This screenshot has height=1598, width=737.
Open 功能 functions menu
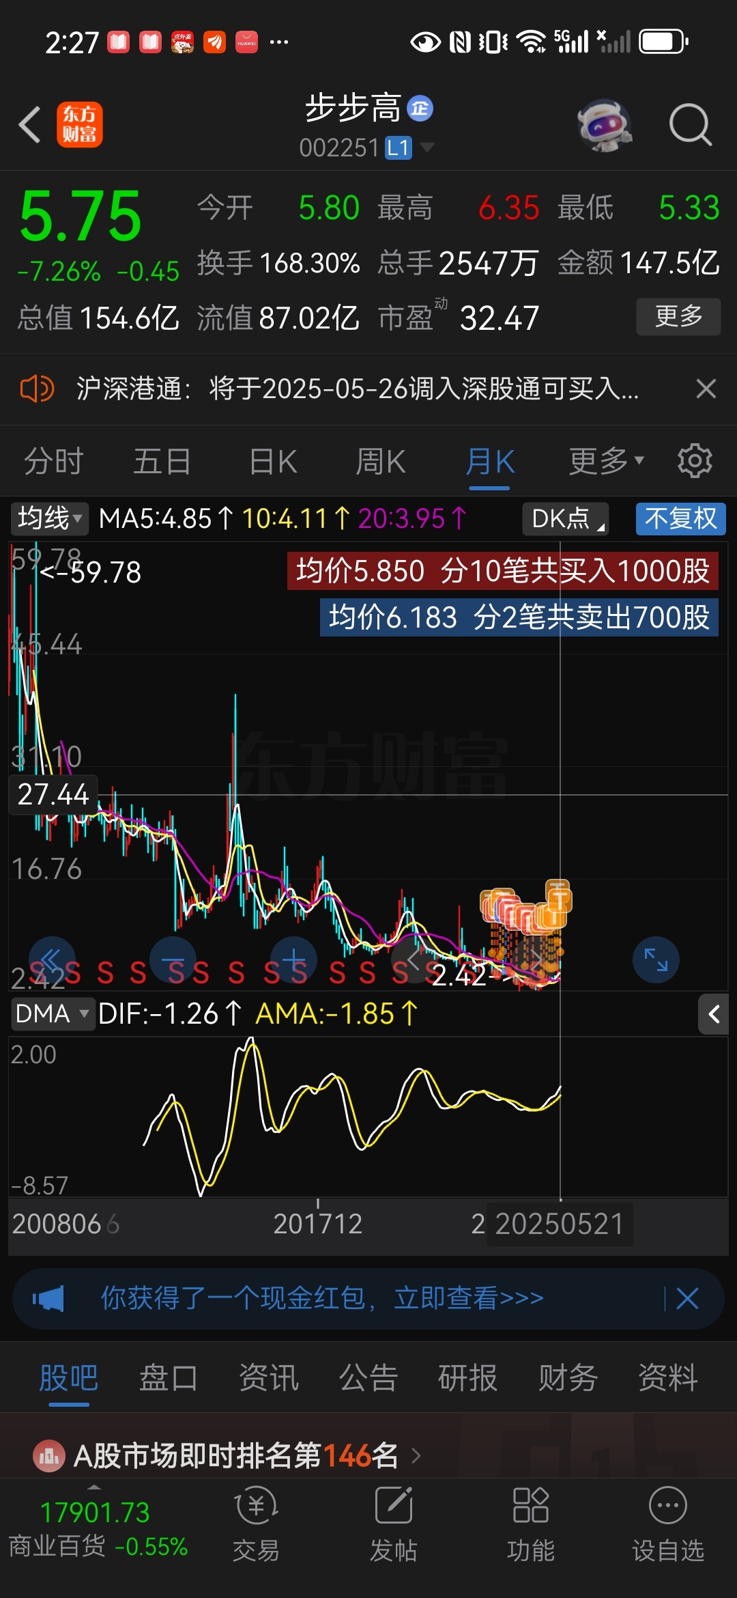coord(530,1526)
